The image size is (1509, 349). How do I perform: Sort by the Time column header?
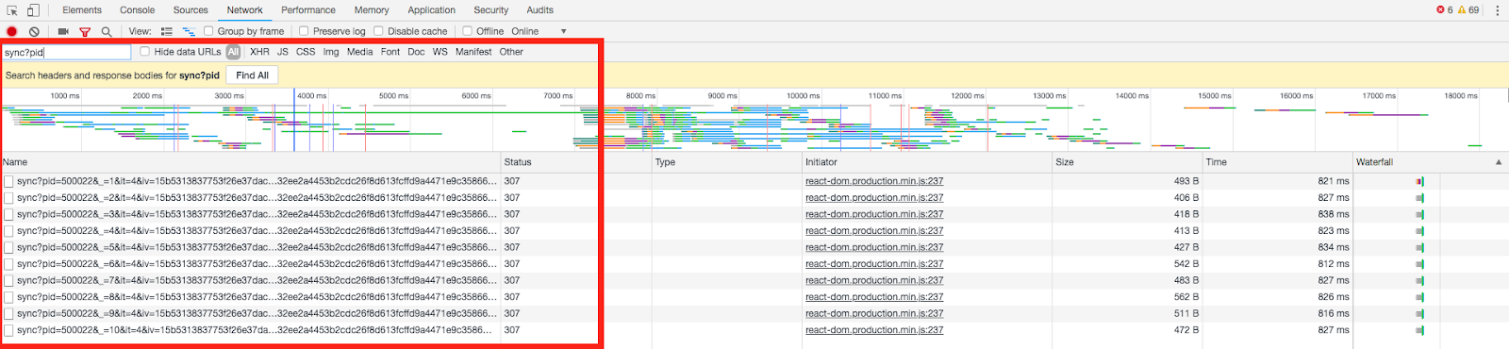pos(1278,162)
